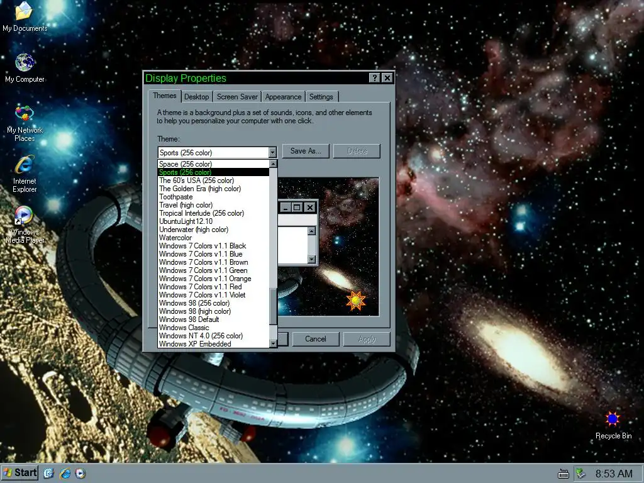The width and height of the screenshot is (644, 483).
Task: Click the sun icon in theme preview
Action: (x=356, y=300)
